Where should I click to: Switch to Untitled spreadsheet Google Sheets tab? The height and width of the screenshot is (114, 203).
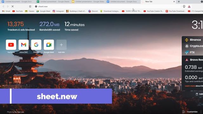pyautogui.click(x=53, y=2)
